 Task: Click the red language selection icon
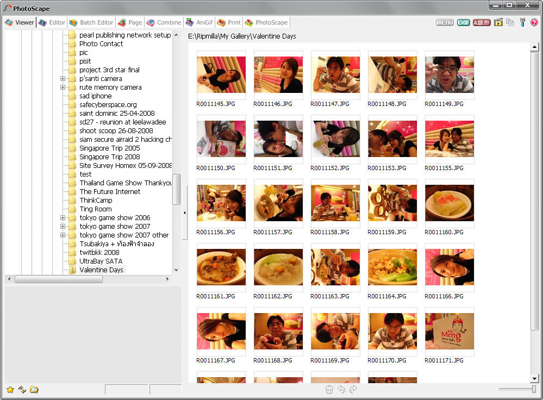point(482,22)
